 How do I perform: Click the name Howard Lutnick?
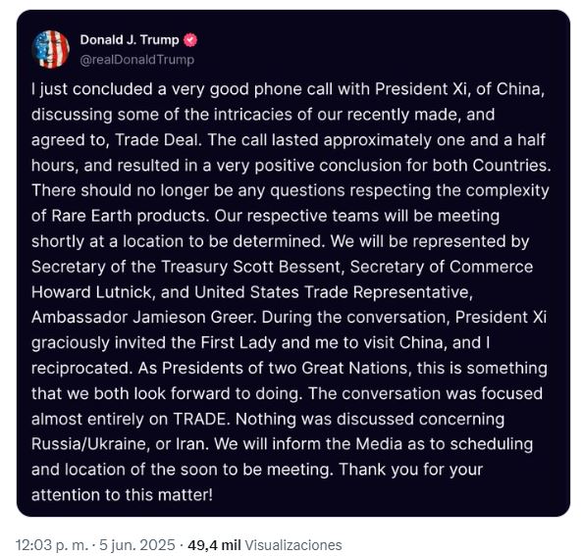[x=91, y=292]
